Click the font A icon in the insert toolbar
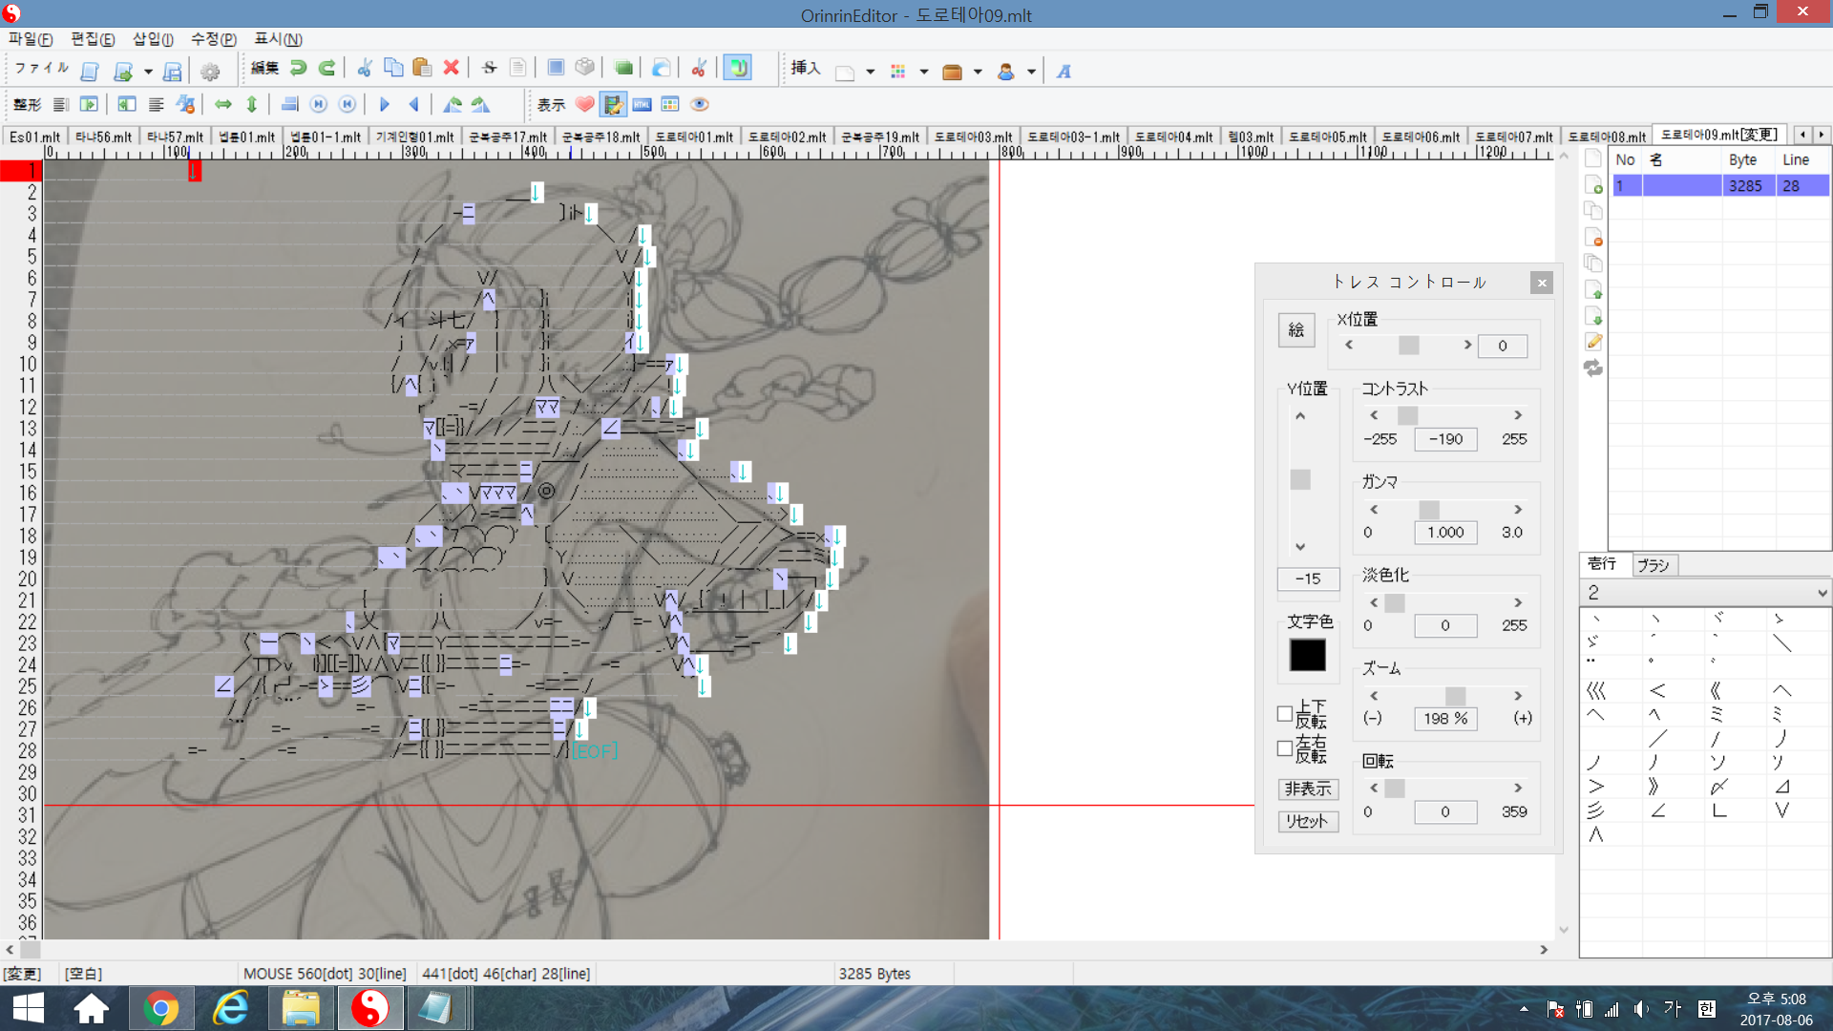The width and height of the screenshot is (1833, 1031). click(x=1064, y=72)
